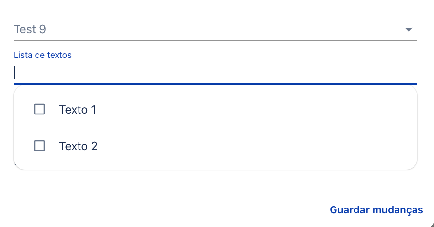
Task: Click the empty square icon beside Texto 1
Action: pyautogui.click(x=39, y=109)
